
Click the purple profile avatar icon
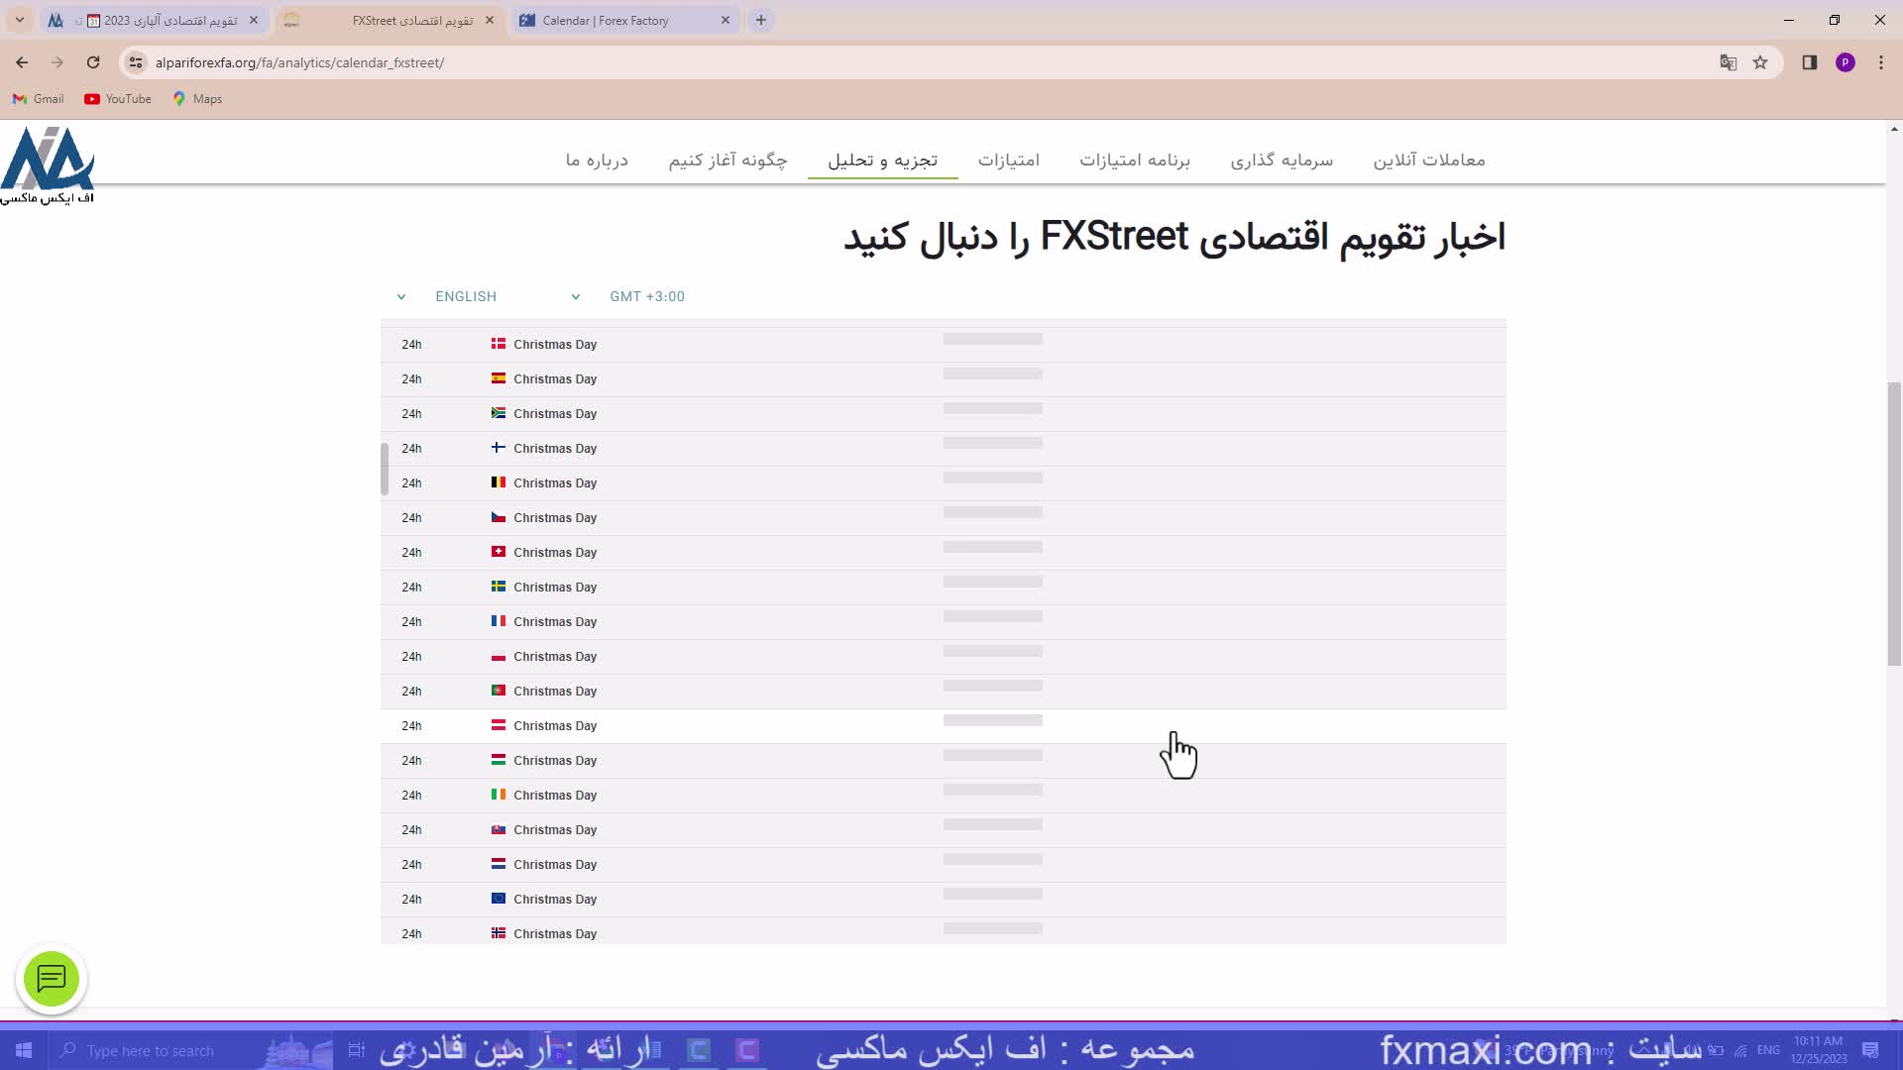coord(1845,62)
